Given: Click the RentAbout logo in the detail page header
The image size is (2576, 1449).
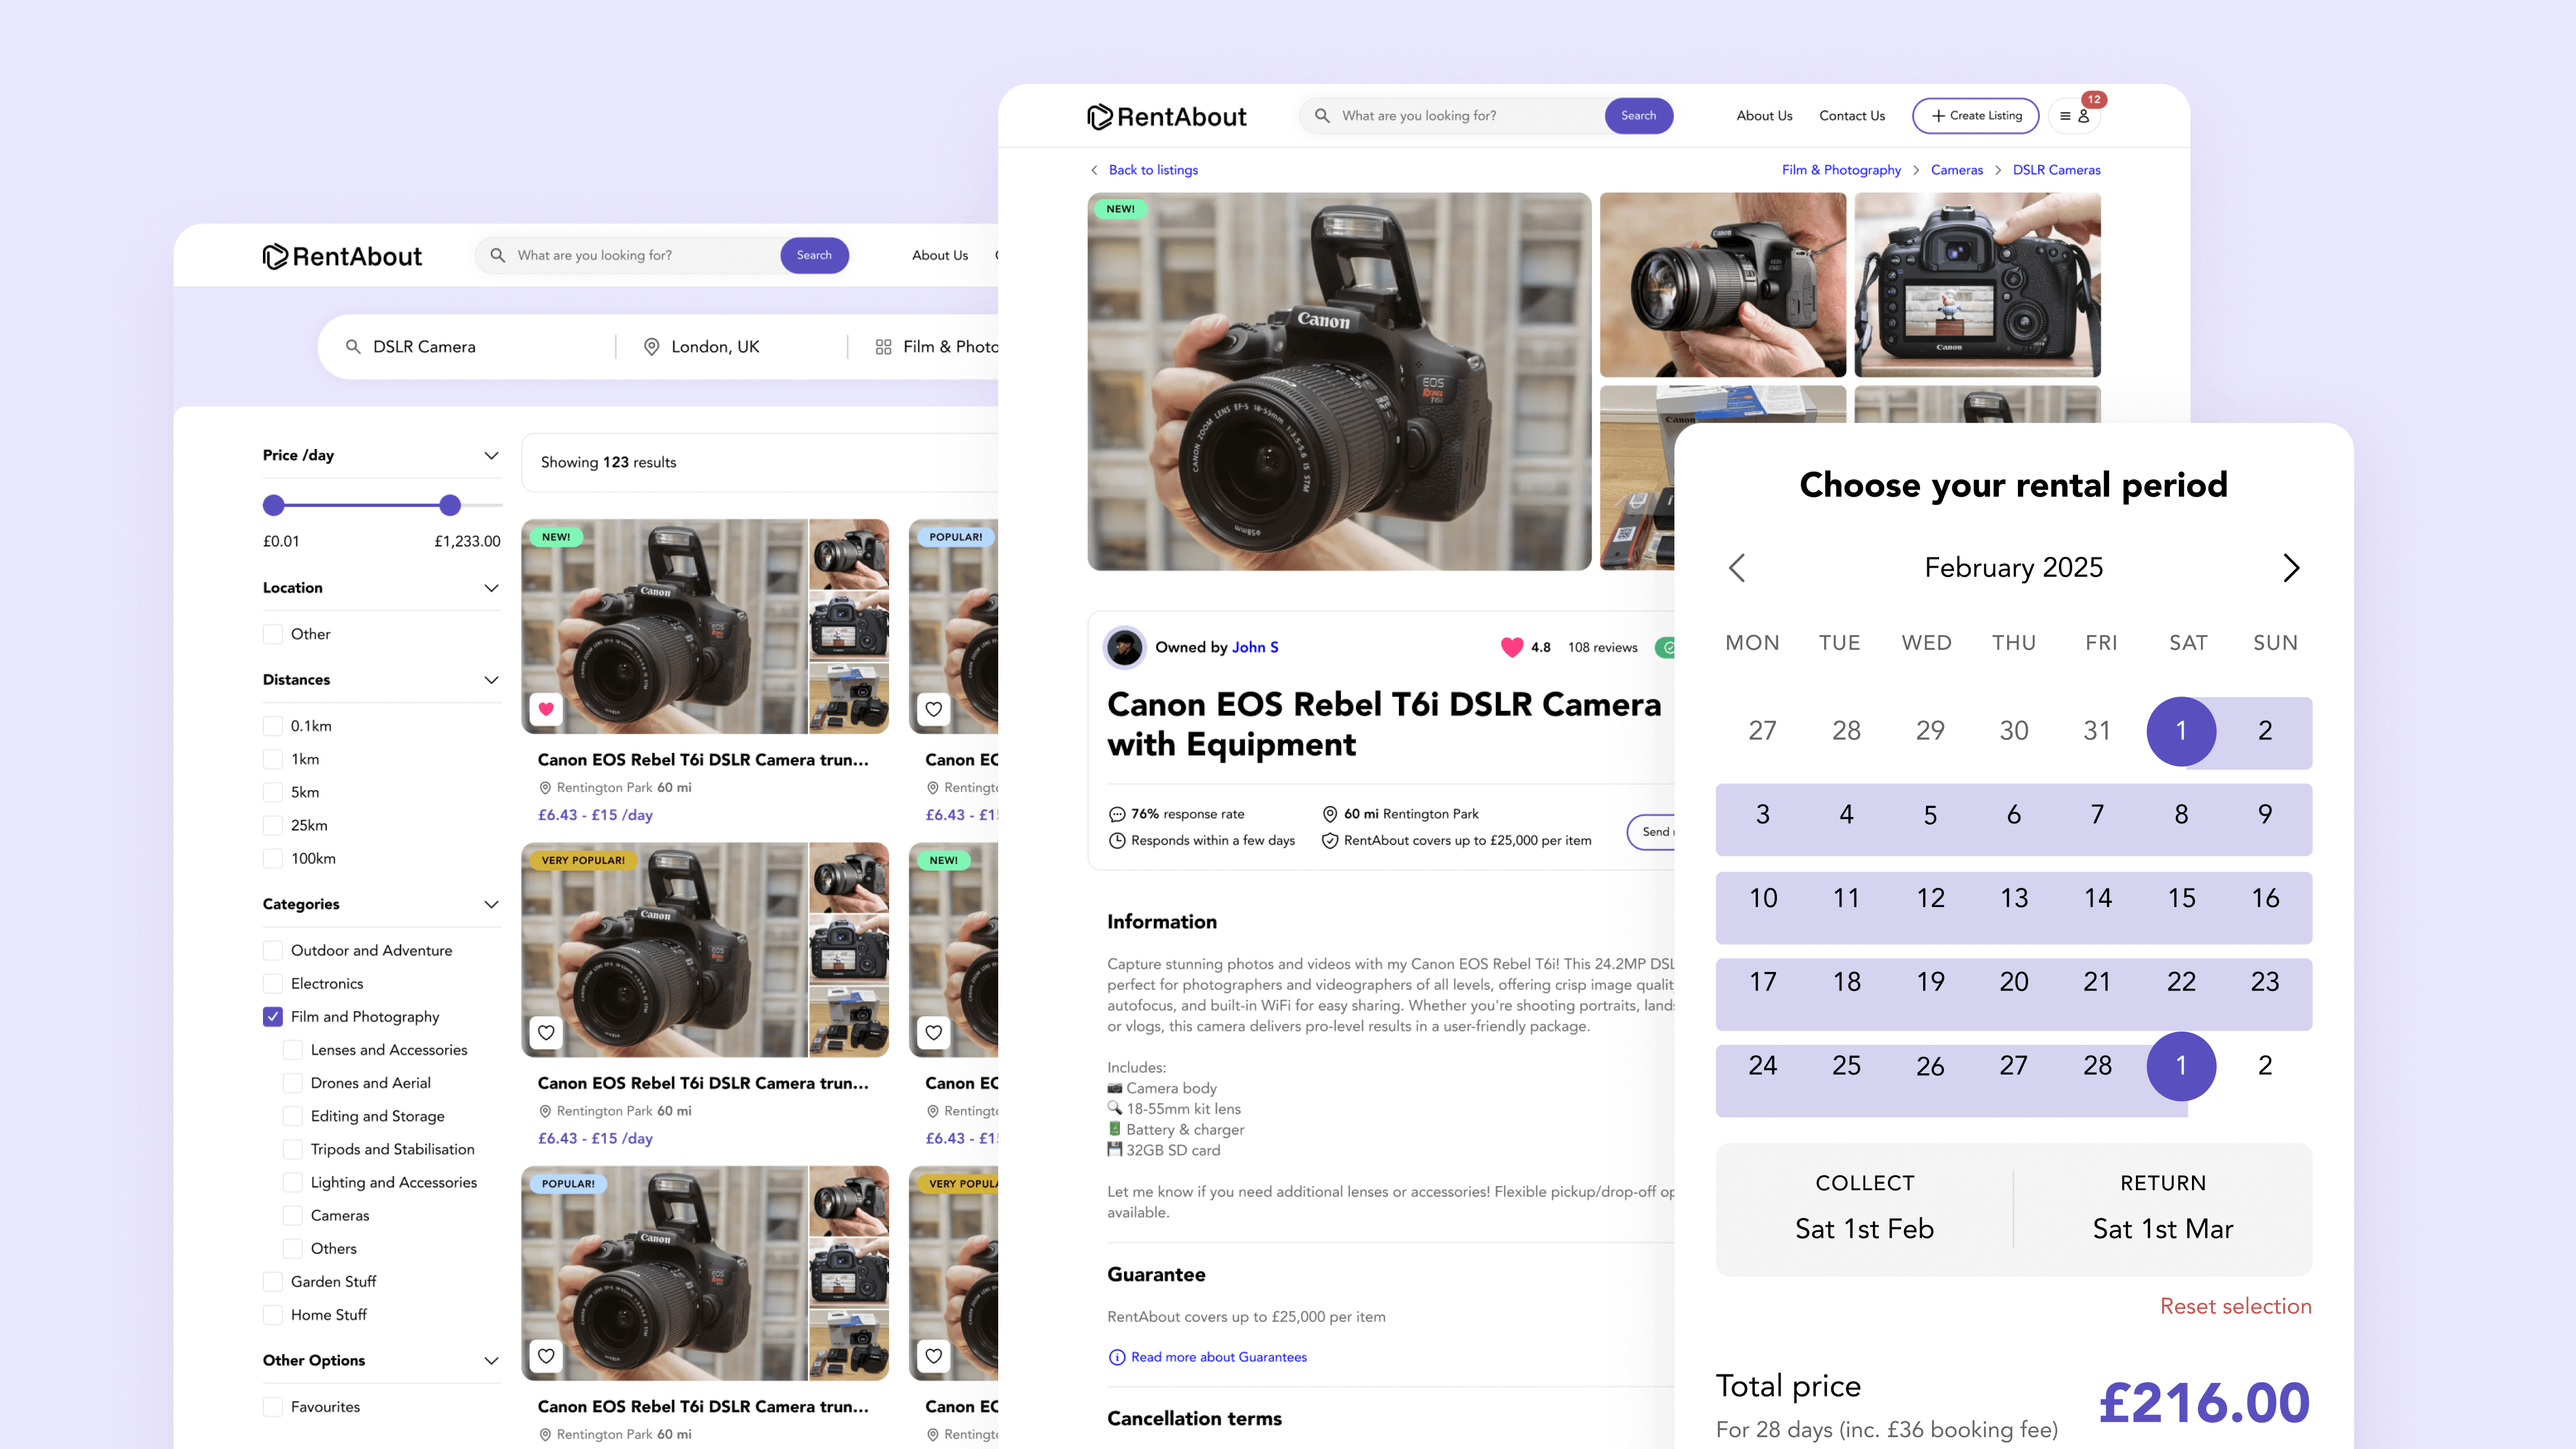Looking at the screenshot, I should [x=1166, y=117].
